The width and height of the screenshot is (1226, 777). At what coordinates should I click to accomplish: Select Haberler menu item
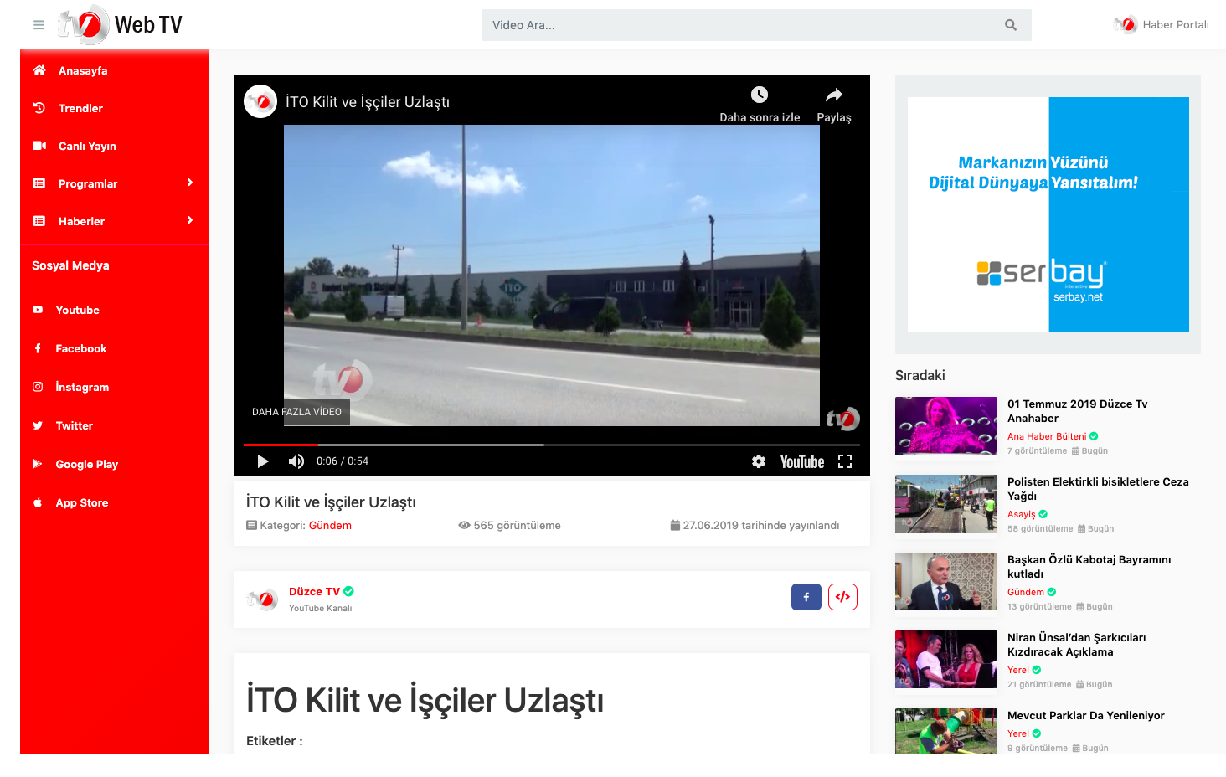[114, 221]
